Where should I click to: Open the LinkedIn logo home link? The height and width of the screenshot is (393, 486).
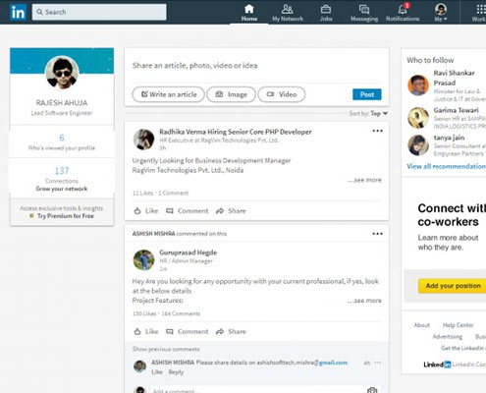click(18, 13)
